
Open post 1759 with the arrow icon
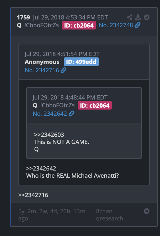click(x=147, y=17)
